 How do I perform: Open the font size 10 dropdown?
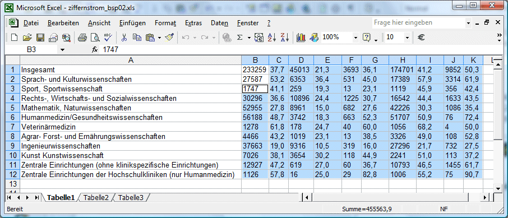(407, 38)
